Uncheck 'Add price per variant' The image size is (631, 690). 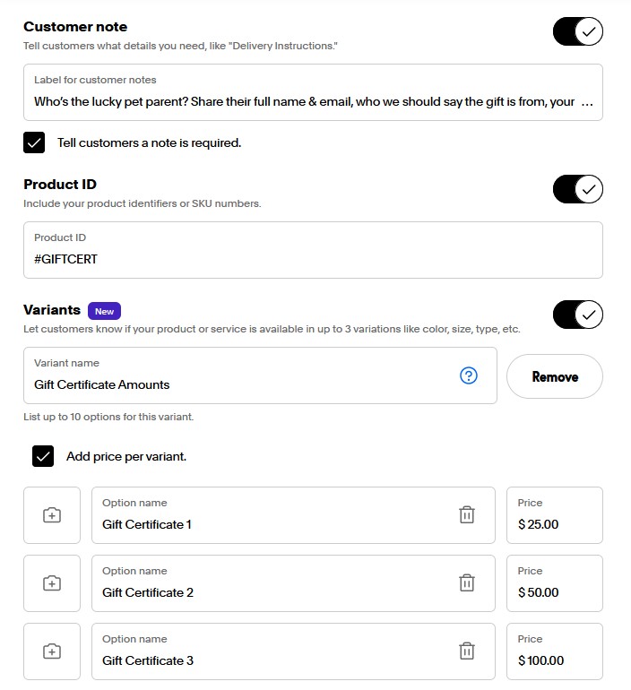click(x=43, y=456)
